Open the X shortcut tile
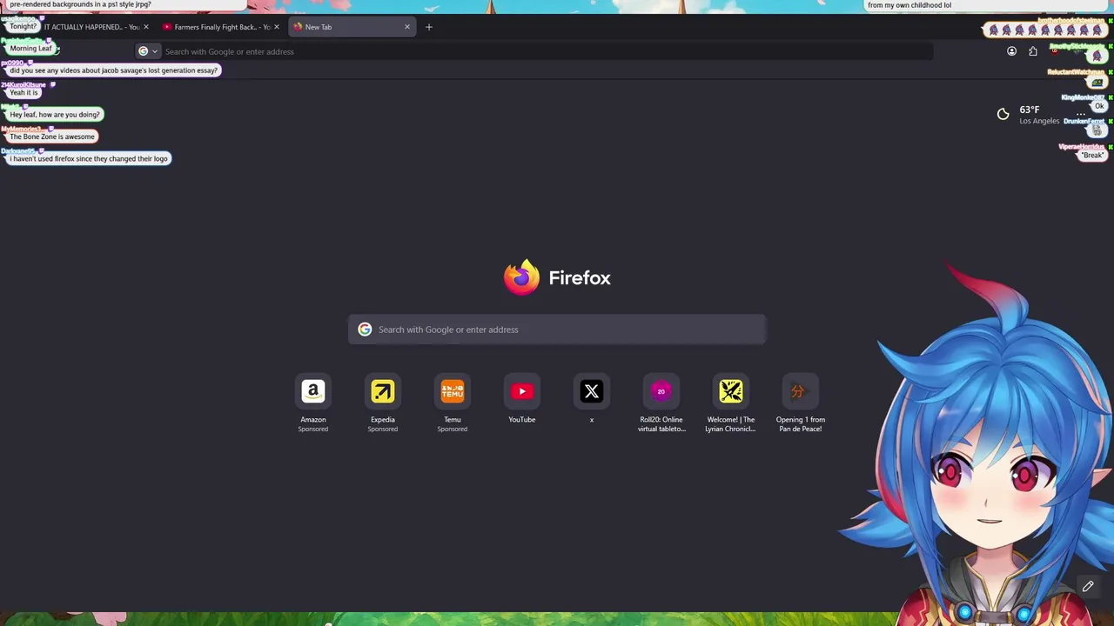This screenshot has width=1114, height=626. click(592, 391)
